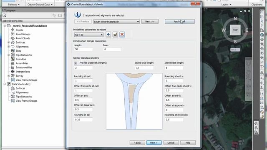Click Next >> to go to the next approach
The image size is (267, 150).
tap(150, 22)
